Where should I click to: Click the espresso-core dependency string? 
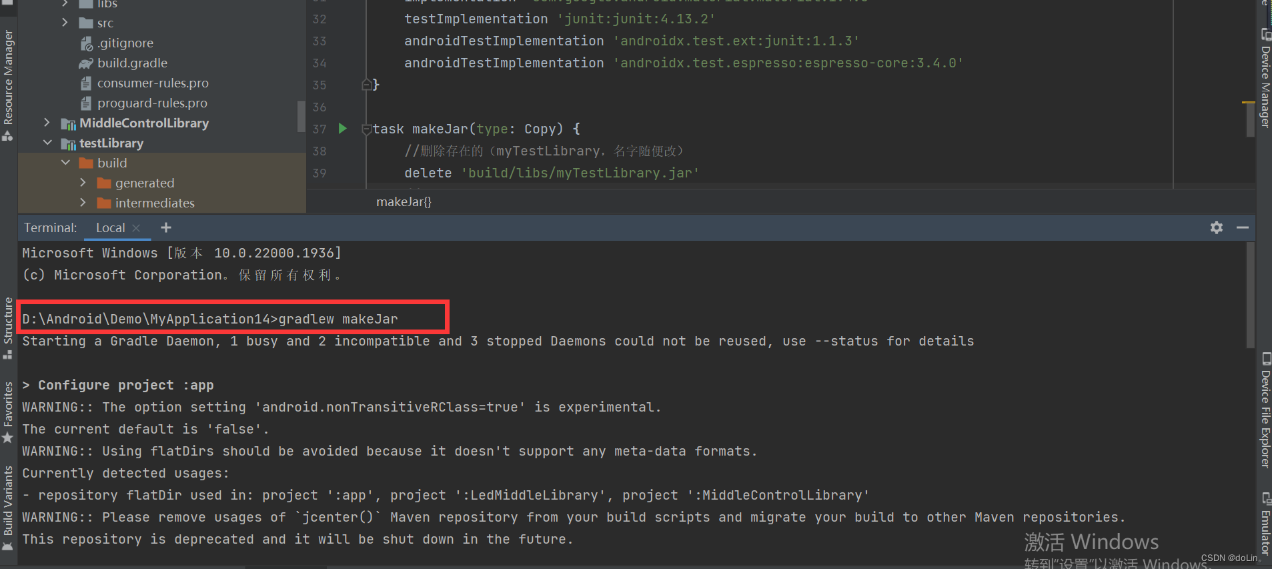788,63
